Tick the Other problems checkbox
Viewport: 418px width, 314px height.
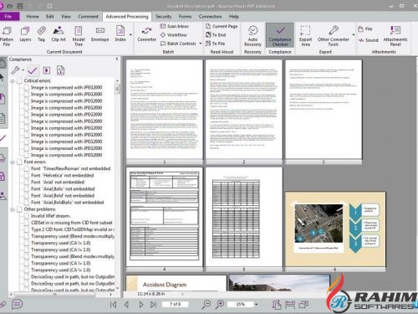coord(19,209)
